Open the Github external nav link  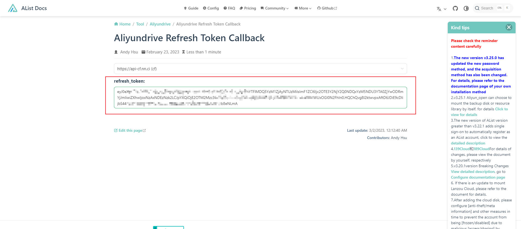tap(327, 8)
